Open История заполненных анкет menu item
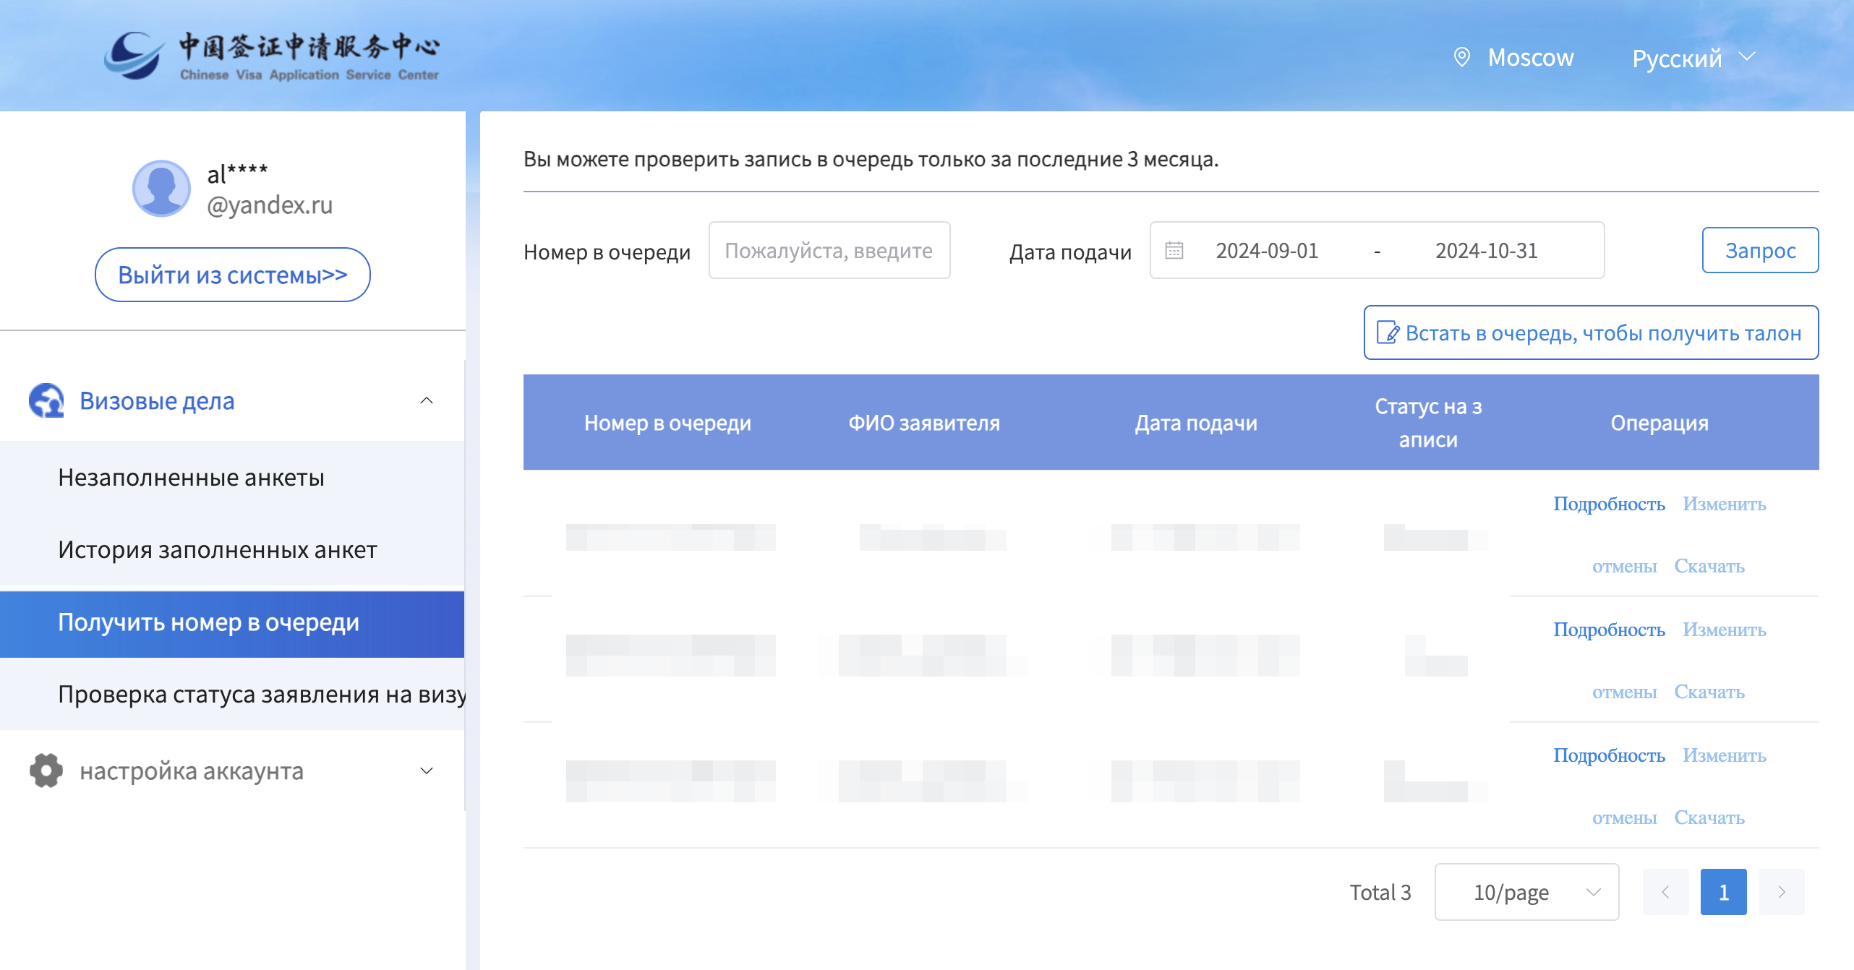Screen dimensions: 1854x970 217,549
